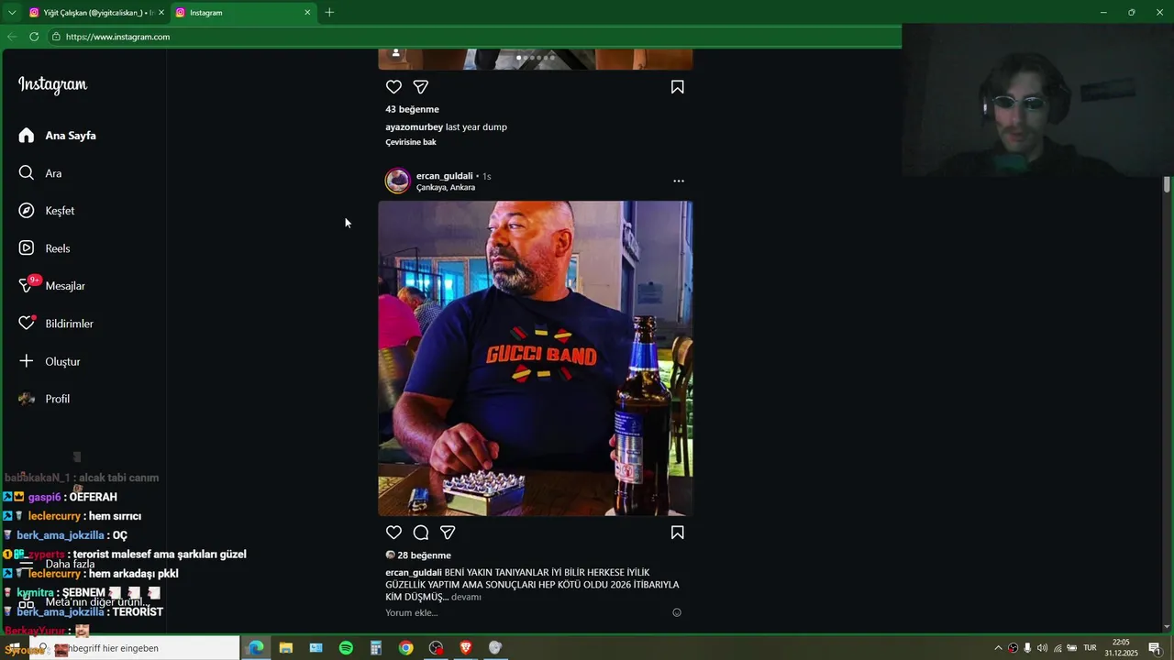This screenshot has height=660, width=1174.
Task: Open Brave browser from the taskbar
Action: tap(466, 648)
